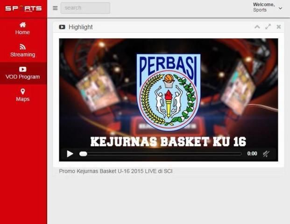The image size is (290, 224).
Task: Click into the search input field
Action: coord(85,8)
